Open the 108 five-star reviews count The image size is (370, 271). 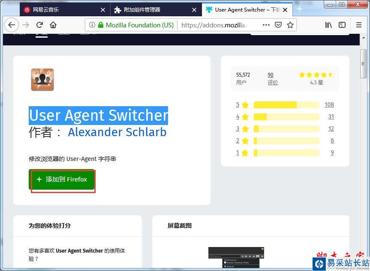point(329,104)
